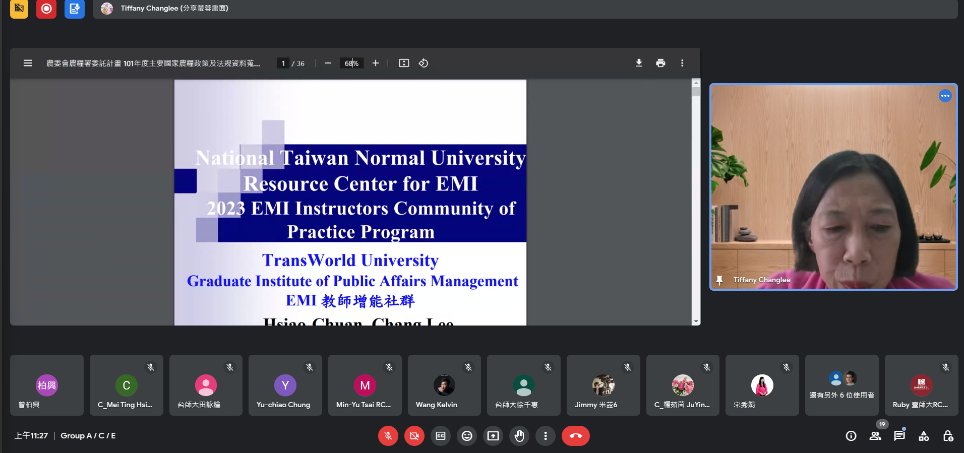Open the meeting more options menu
The image size is (964, 453).
pyautogui.click(x=546, y=436)
